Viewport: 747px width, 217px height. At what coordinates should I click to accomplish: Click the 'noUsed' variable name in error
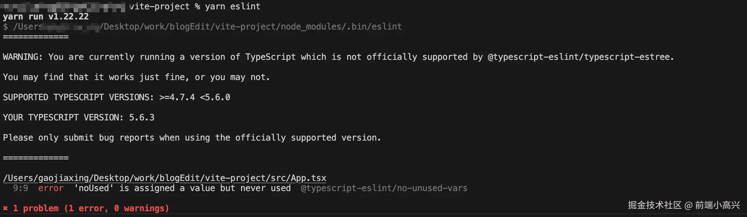[94, 188]
